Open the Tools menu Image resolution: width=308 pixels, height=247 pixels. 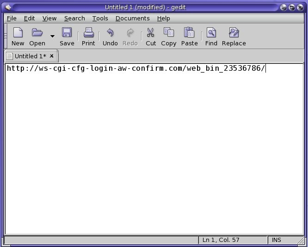coord(100,19)
